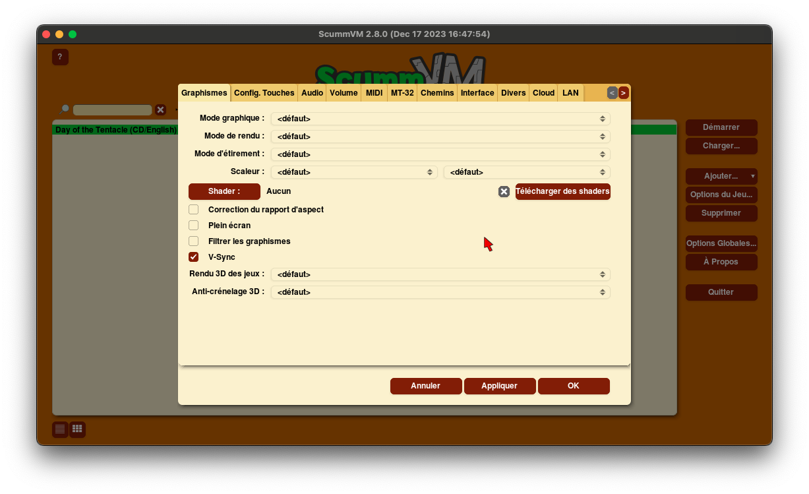Click the À Propos button
Image resolution: width=809 pixels, height=494 pixels.
[721, 262]
